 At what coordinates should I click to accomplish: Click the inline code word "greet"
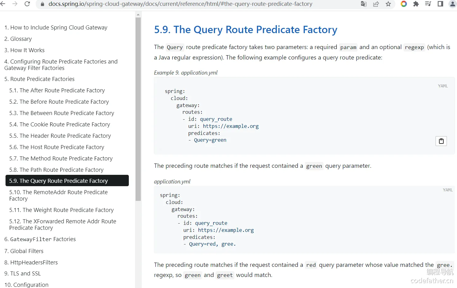[x=225, y=275]
